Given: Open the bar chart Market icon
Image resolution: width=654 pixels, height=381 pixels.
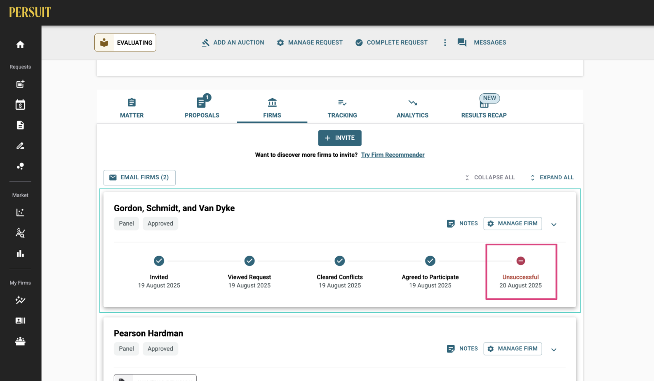Looking at the screenshot, I should [x=20, y=254].
